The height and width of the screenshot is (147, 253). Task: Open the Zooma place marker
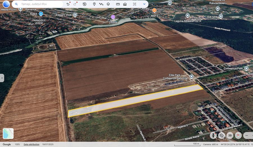click(x=113, y=17)
